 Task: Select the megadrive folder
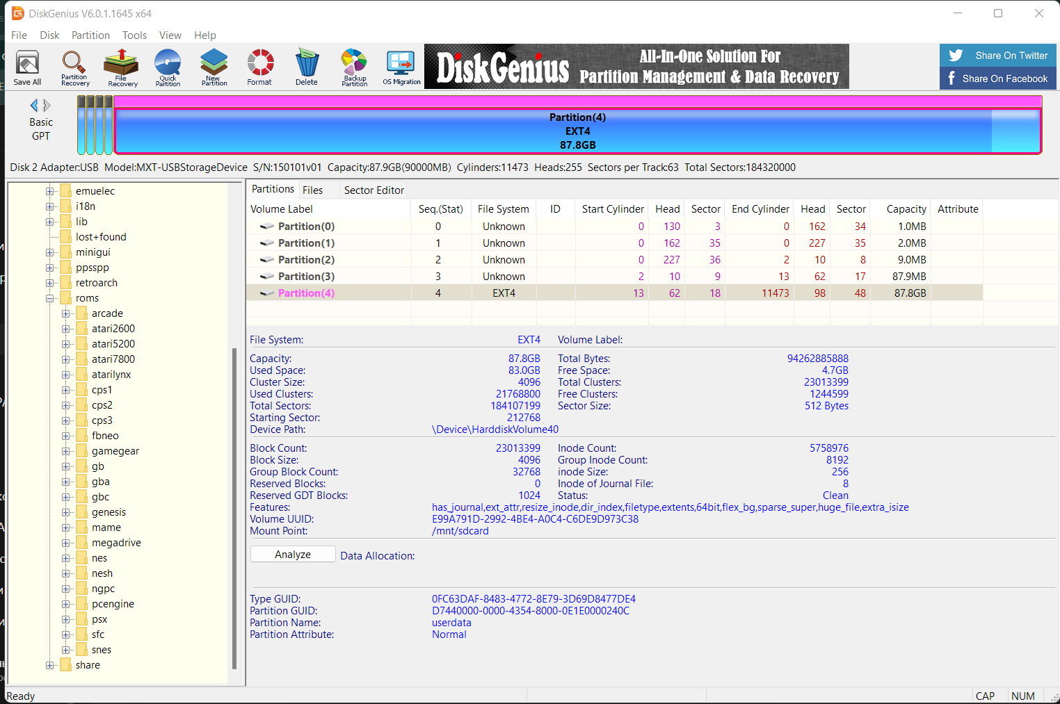(116, 543)
